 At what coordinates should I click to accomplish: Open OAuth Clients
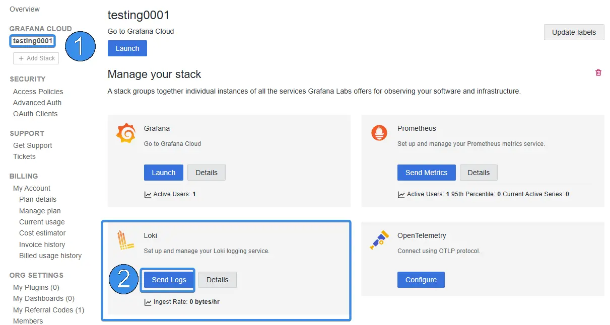tap(35, 114)
